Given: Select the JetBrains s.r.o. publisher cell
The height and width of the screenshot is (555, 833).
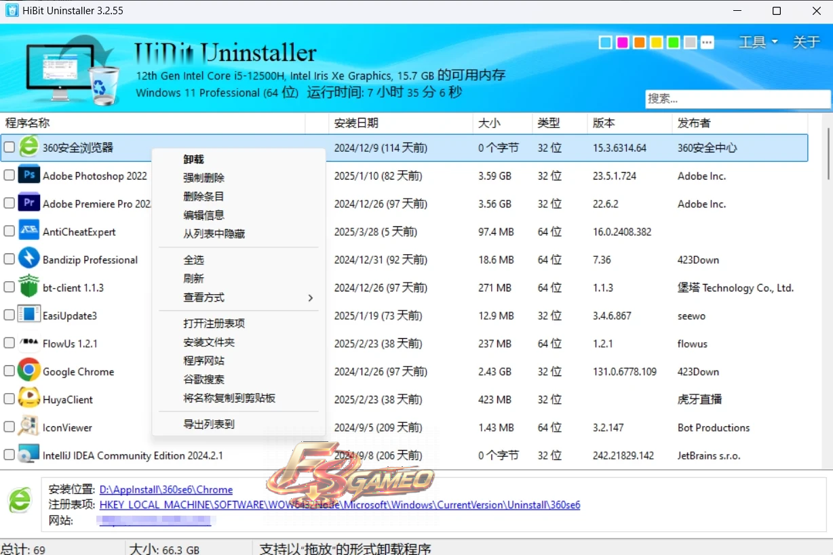Looking at the screenshot, I should tap(709, 455).
